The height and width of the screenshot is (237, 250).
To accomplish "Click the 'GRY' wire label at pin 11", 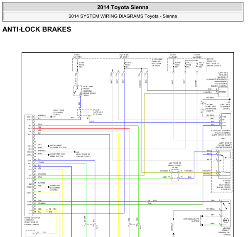I will click(39, 145).
